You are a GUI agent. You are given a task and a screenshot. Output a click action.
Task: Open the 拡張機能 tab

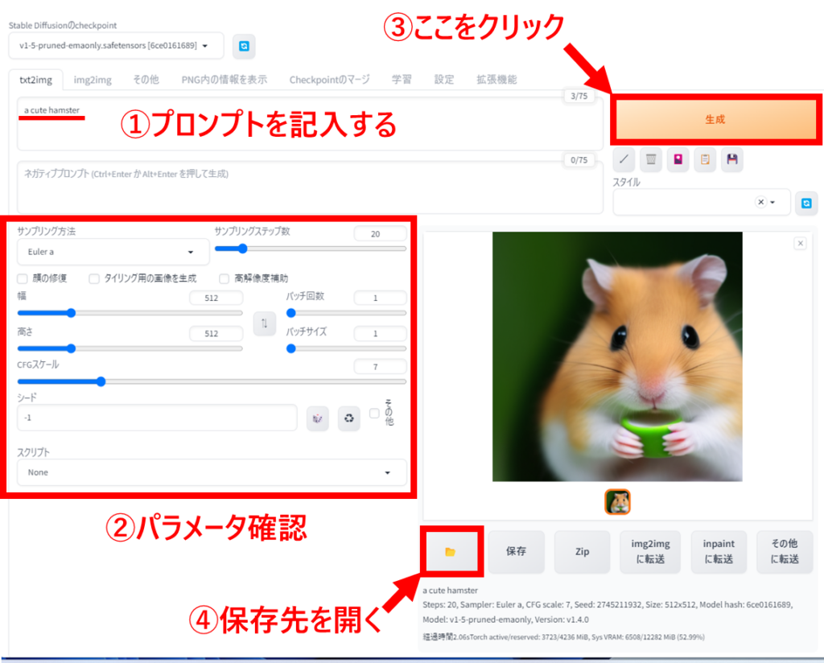click(496, 80)
